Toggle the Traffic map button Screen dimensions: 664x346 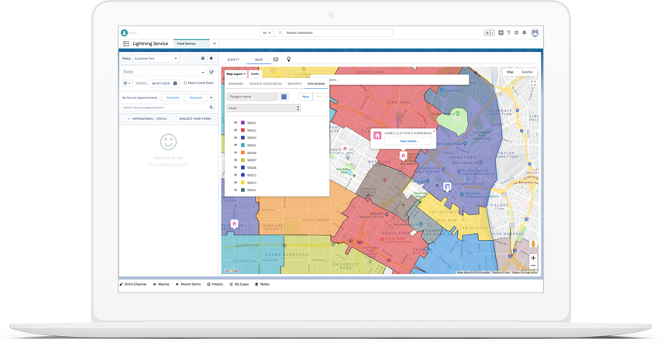click(x=255, y=74)
